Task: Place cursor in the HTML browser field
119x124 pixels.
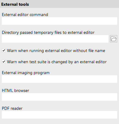Action: coord(59,97)
